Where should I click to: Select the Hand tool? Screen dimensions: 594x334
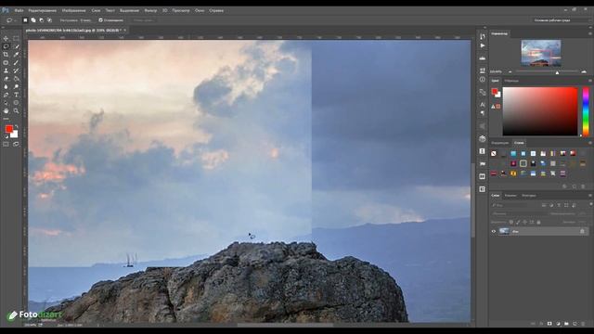tap(6, 111)
